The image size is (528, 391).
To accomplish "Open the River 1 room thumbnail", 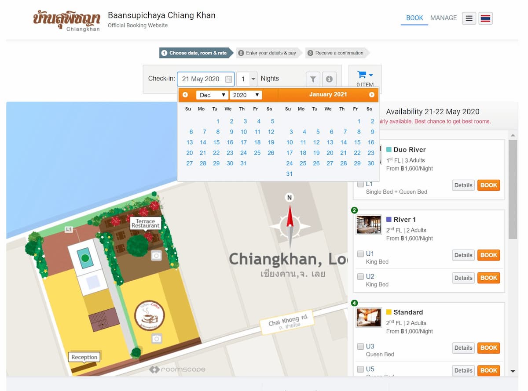I will click(369, 225).
